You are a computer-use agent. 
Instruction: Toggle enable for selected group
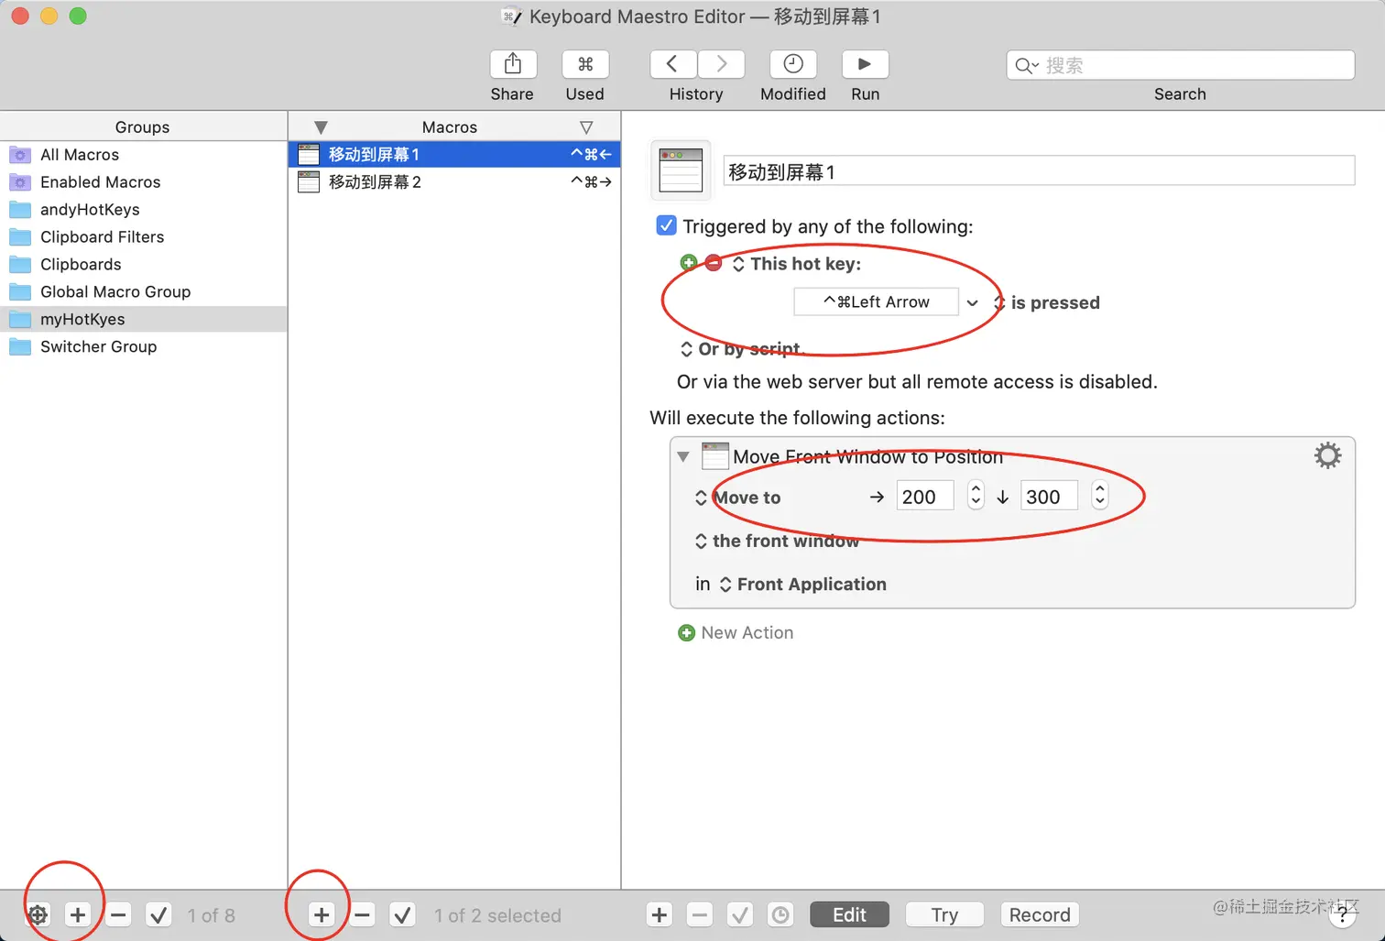point(158,914)
